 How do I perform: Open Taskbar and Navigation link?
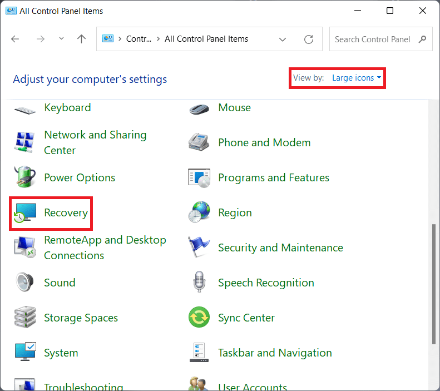(275, 353)
